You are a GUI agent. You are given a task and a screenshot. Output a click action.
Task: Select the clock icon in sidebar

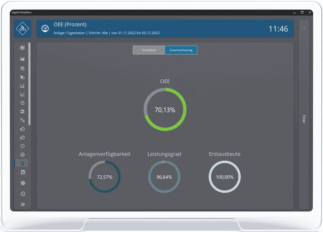point(23,146)
